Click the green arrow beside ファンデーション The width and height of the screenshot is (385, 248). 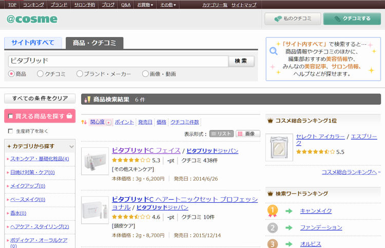(x=288, y=228)
